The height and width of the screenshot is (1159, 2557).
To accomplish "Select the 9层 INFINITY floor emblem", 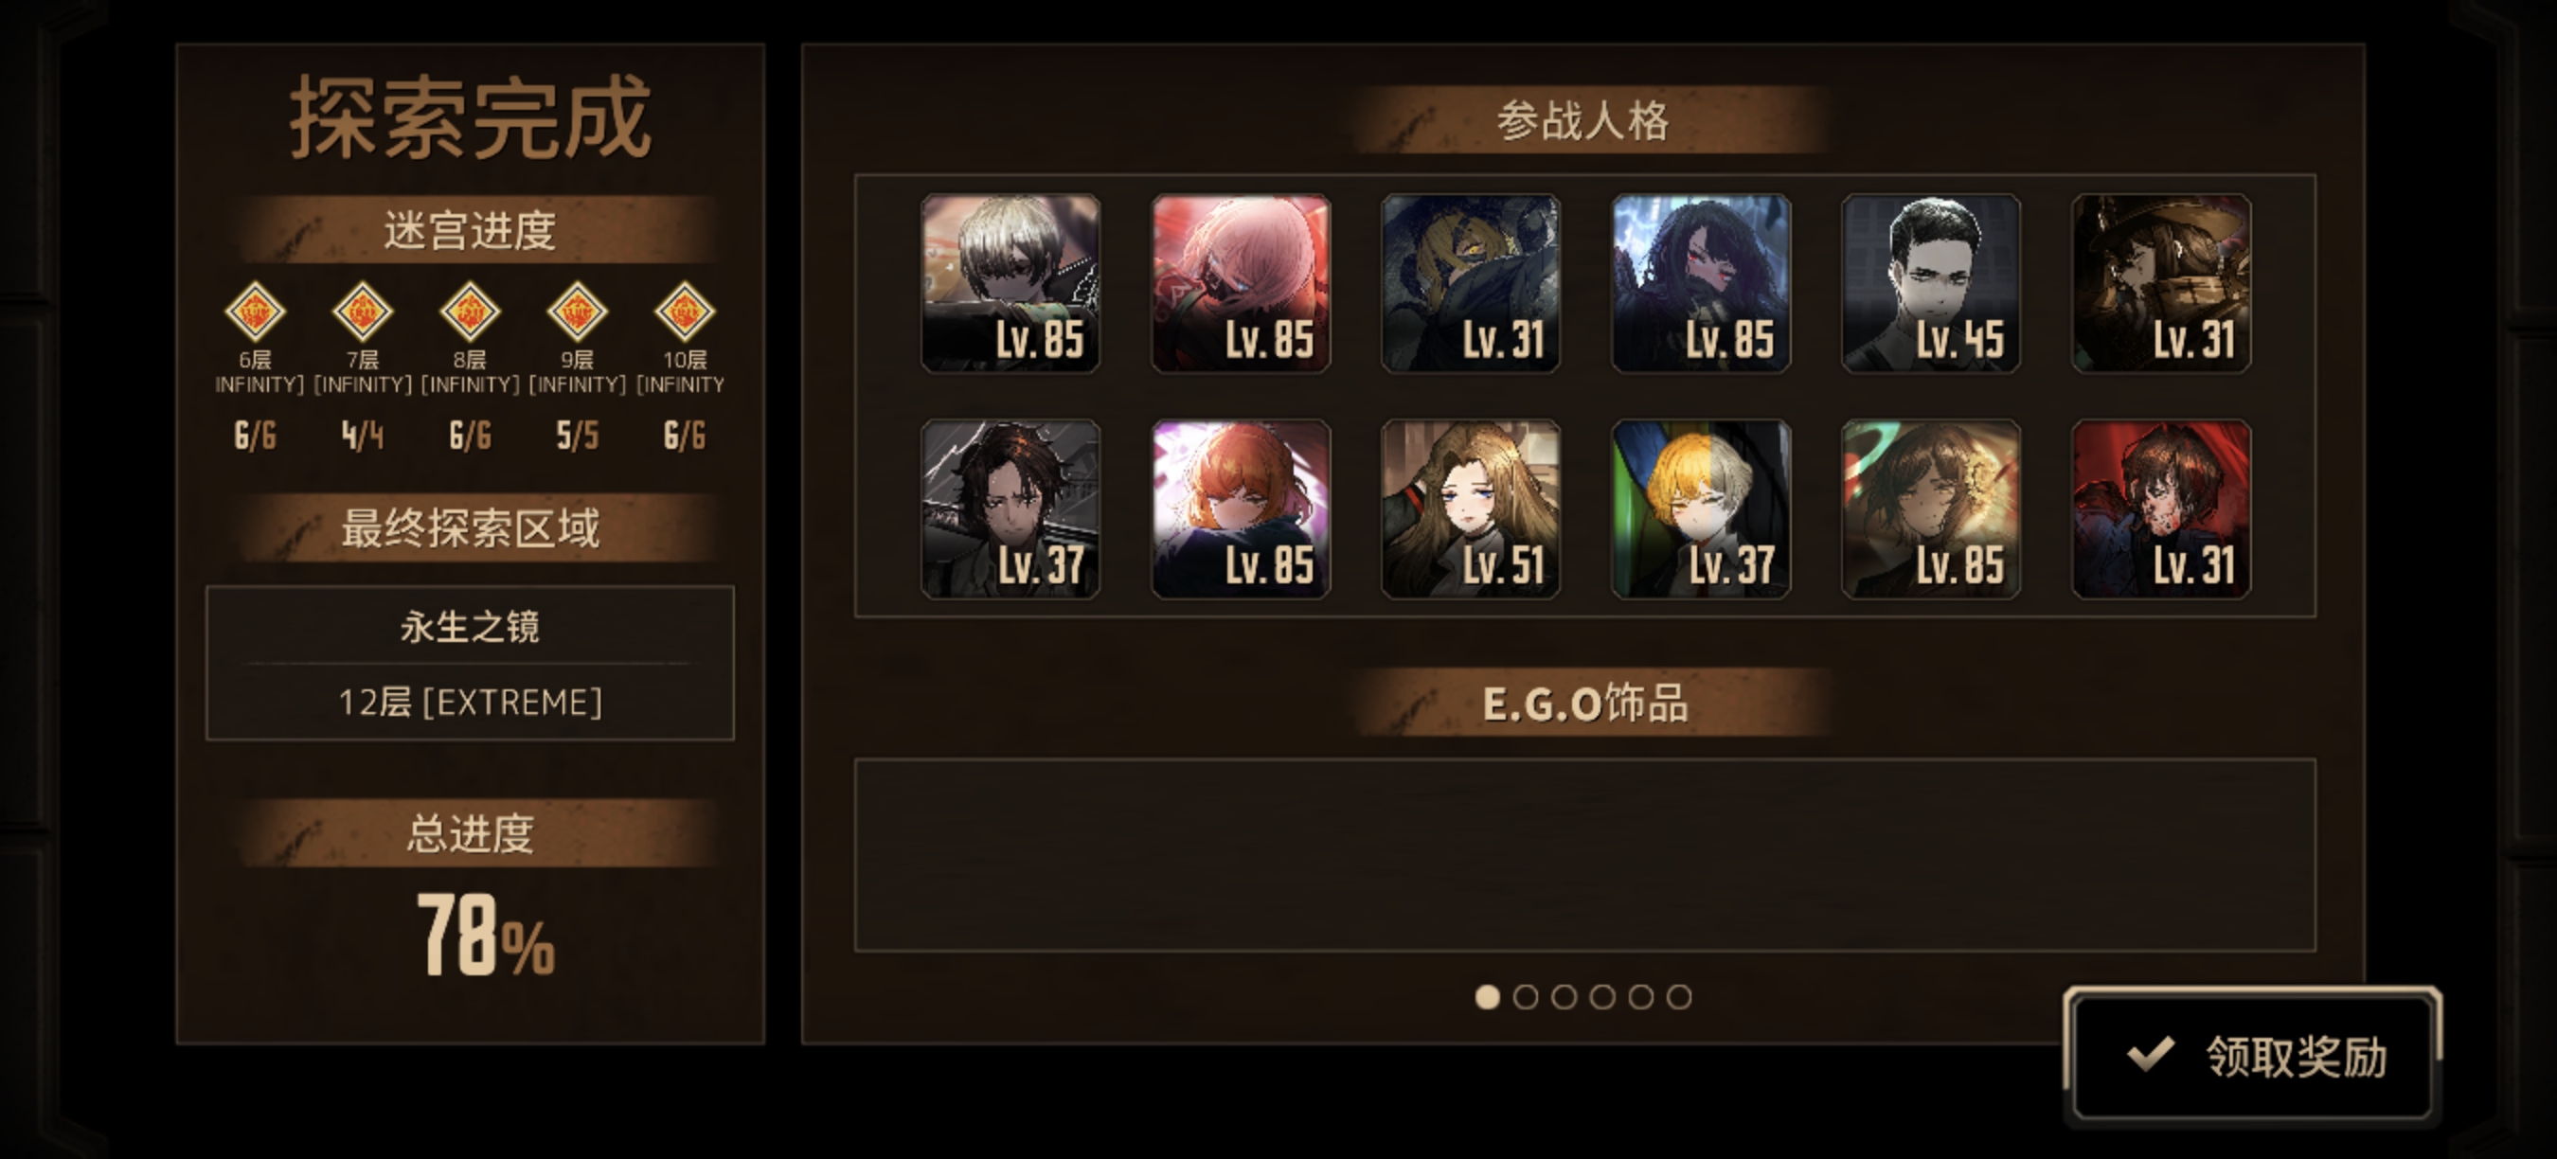I will pos(578,312).
